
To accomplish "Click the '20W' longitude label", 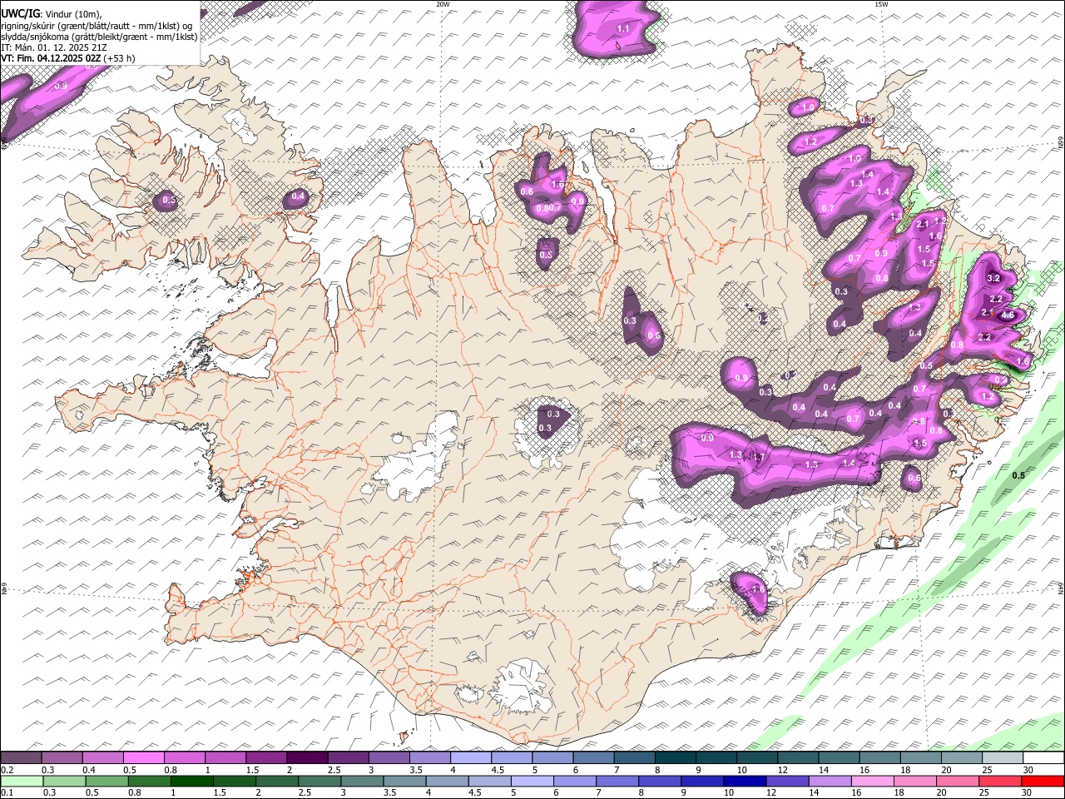I will [443, 4].
